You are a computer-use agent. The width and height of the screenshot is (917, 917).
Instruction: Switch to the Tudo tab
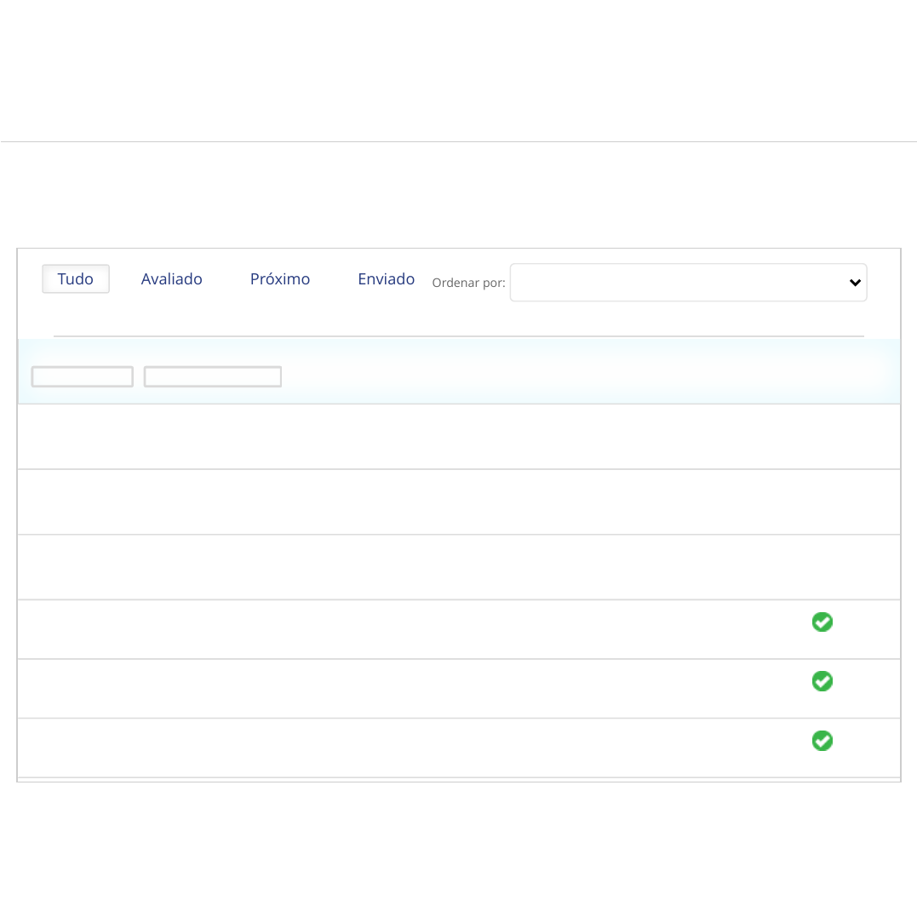(76, 279)
